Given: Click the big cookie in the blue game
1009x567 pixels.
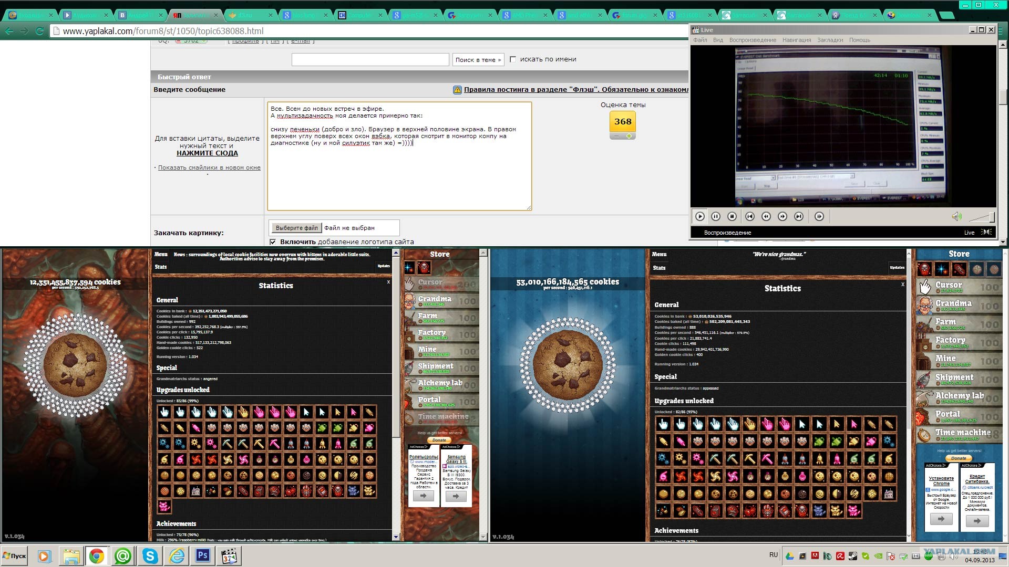Looking at the screenshot, I should [x=567, y=365].
